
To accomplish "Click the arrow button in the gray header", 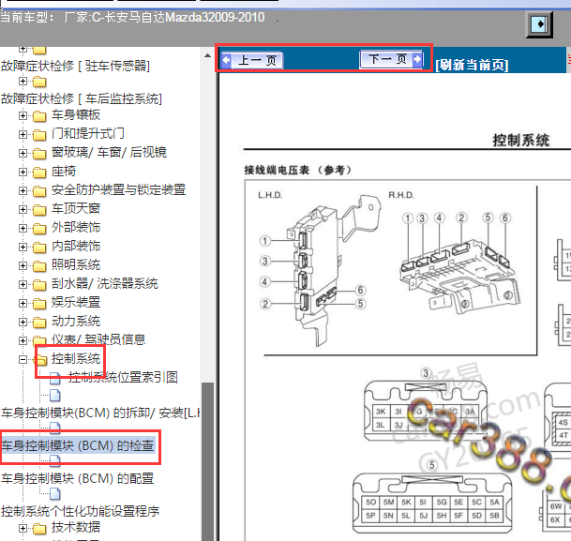I will 539,24.
